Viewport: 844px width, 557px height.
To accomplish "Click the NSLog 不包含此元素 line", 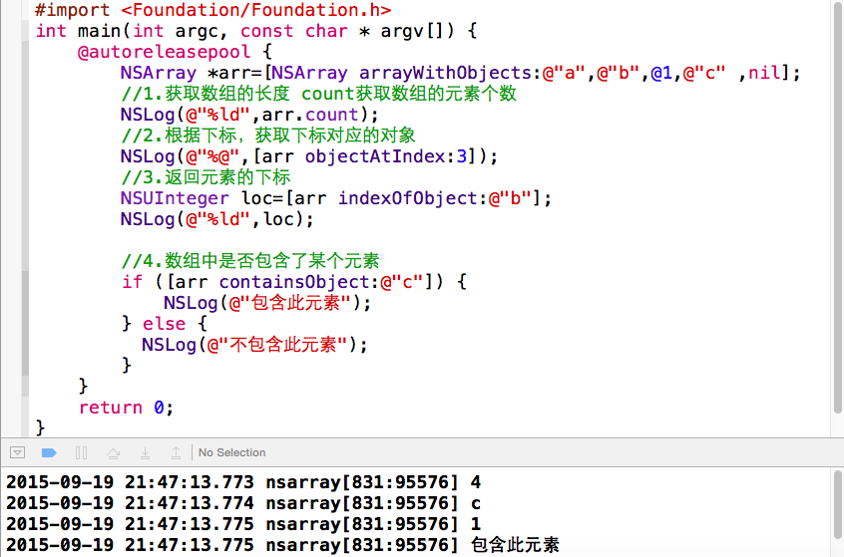I will point(254,345).
